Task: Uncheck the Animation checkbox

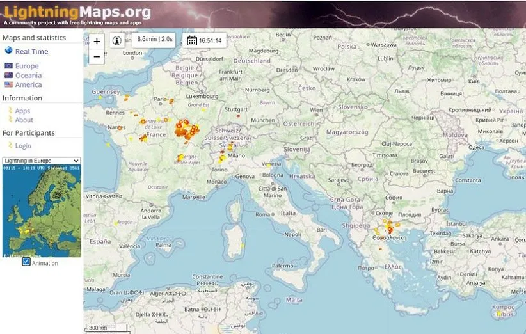Action: [26, 262]
